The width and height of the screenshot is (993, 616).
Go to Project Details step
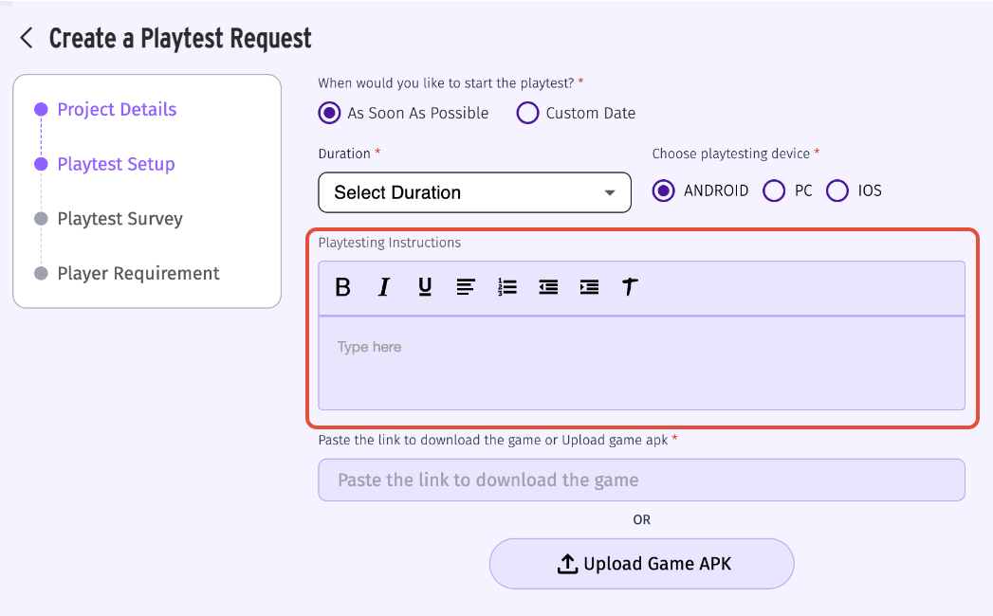click(117, 110)
